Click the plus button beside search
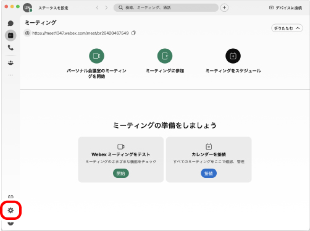 point(224,8)
